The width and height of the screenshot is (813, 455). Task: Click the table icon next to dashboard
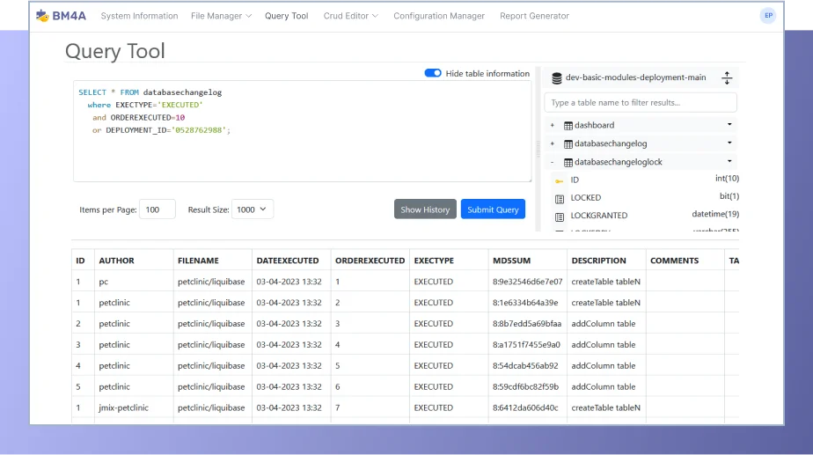[x=568, y=126]
